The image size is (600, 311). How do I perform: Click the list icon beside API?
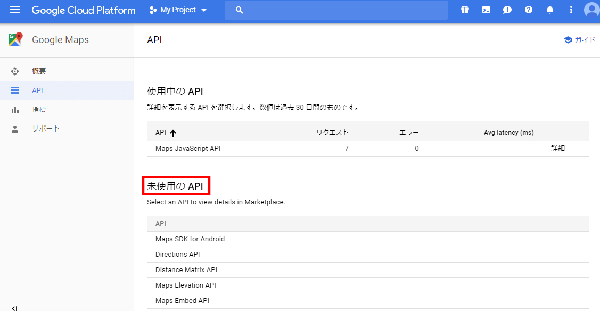coord(15,91)
